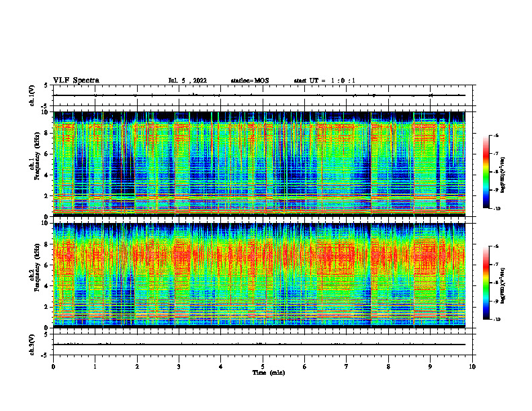Click time axis tick label "1"
The image size is (532, 411).
coord(95,367)
